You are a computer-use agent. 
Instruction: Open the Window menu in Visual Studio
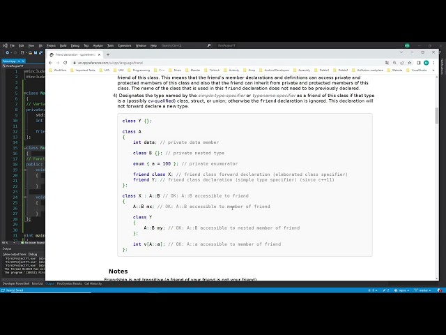(141, 45)
